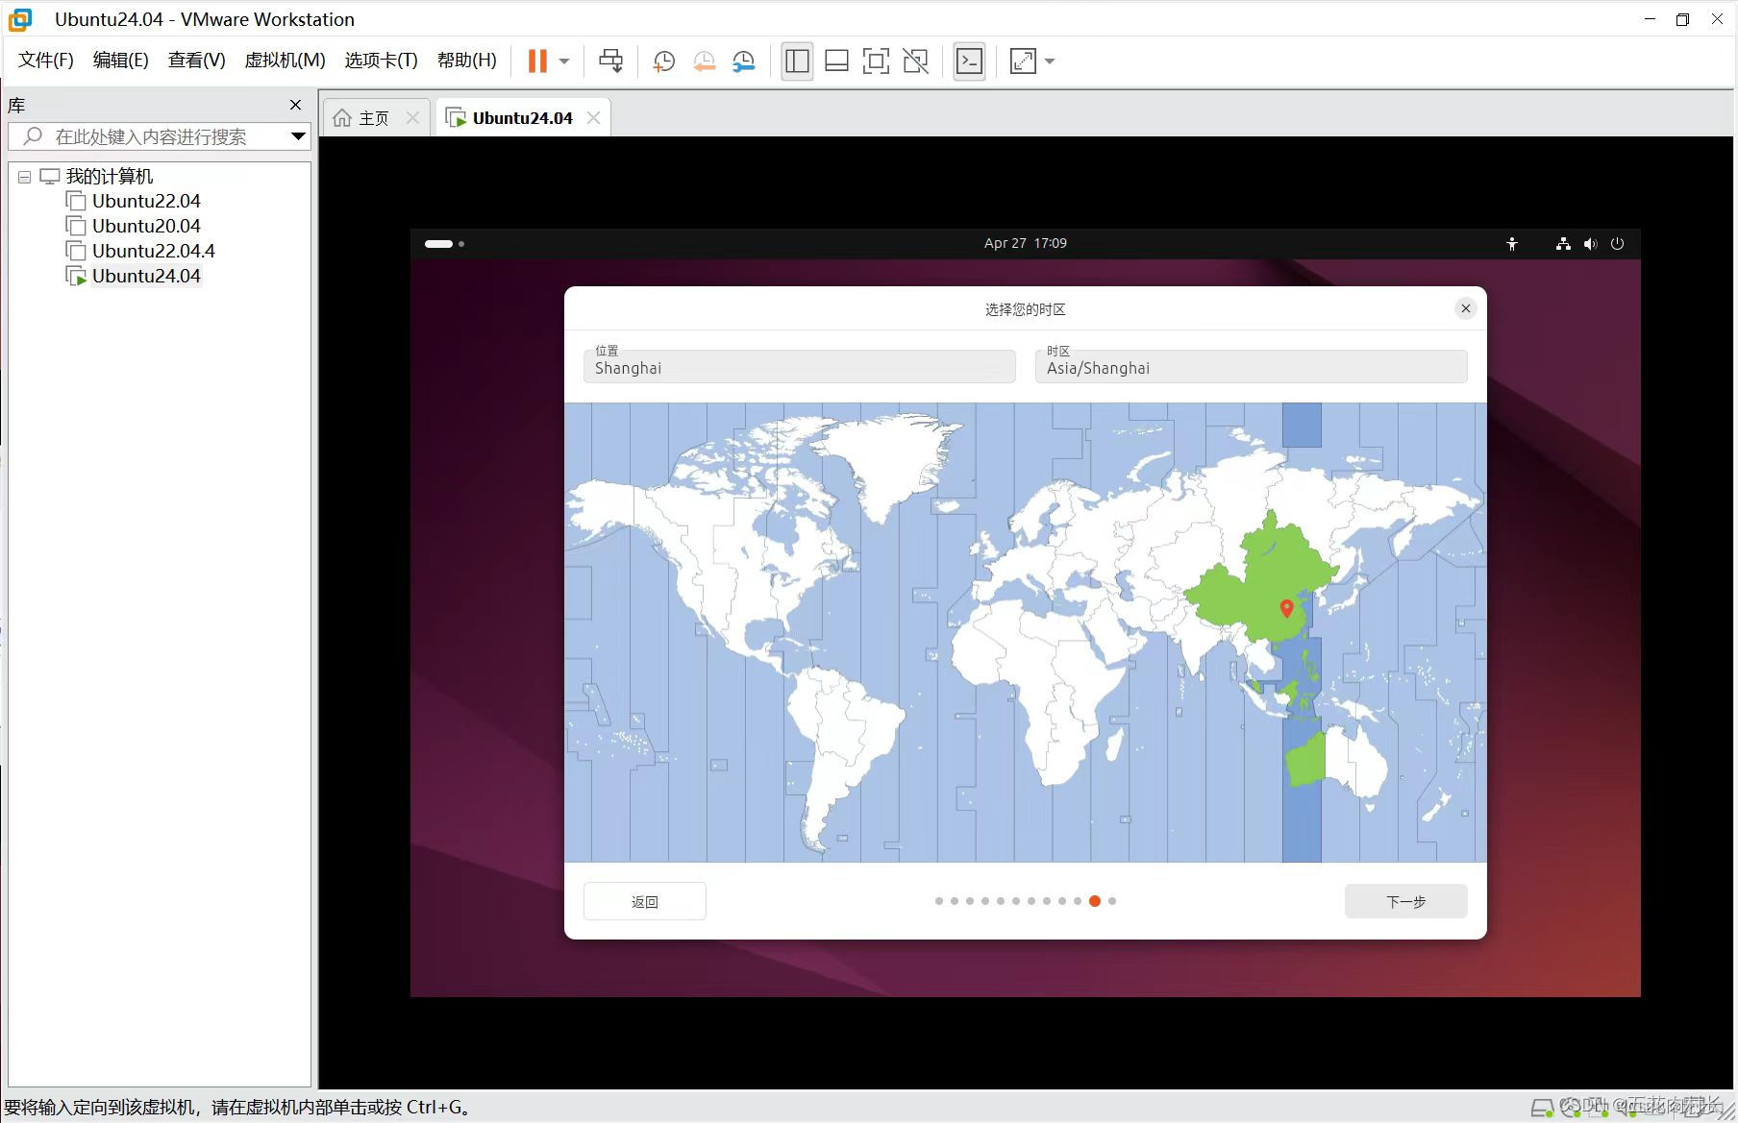
Task: Open the library search dropdown arrow
Action: click(x=298, y=136)
